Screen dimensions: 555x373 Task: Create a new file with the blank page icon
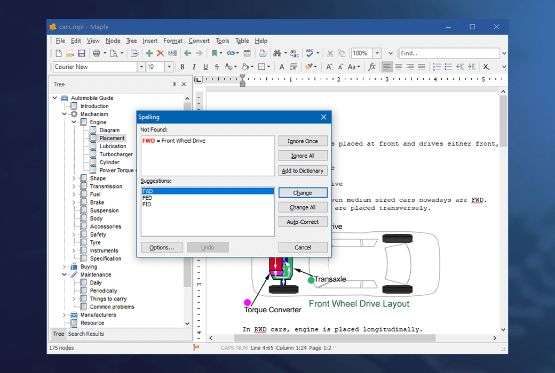(59, 53)
